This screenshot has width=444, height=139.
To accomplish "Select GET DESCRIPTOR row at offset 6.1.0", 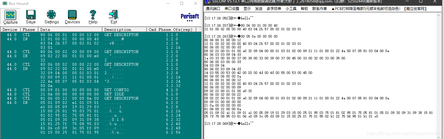I will coord(101,98).
